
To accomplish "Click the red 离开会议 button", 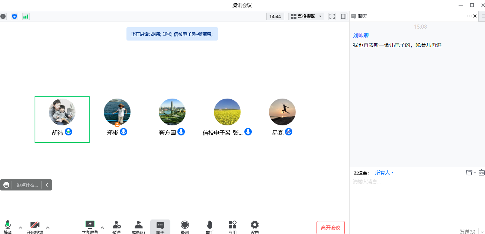I will (x=330, y=228).
